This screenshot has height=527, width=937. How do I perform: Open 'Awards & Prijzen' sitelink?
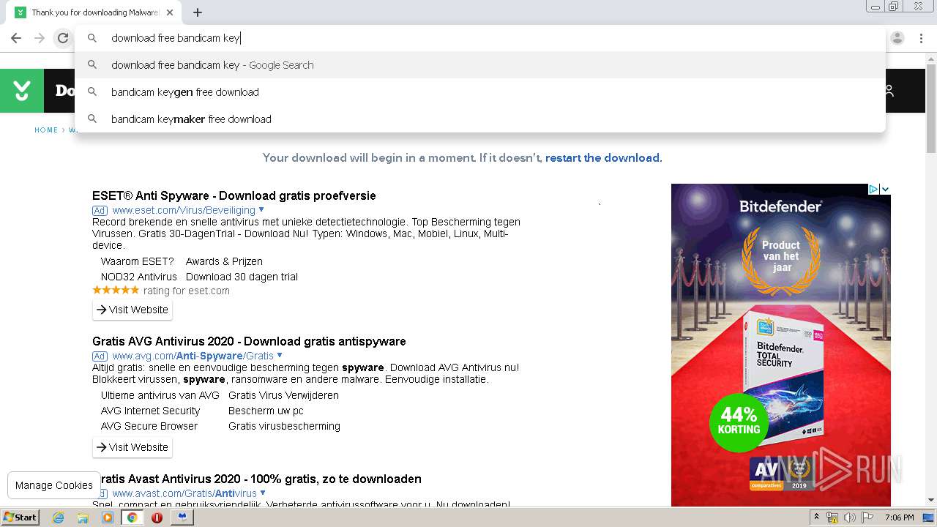tap(224, 261)
